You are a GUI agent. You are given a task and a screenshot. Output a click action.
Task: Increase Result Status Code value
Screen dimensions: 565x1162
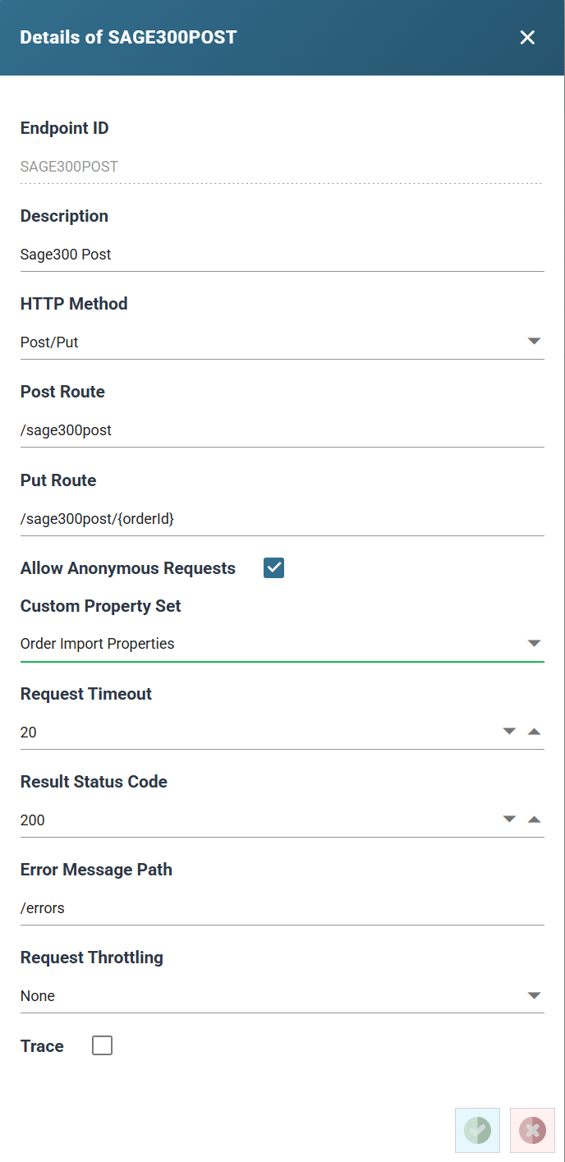(534, 819)
